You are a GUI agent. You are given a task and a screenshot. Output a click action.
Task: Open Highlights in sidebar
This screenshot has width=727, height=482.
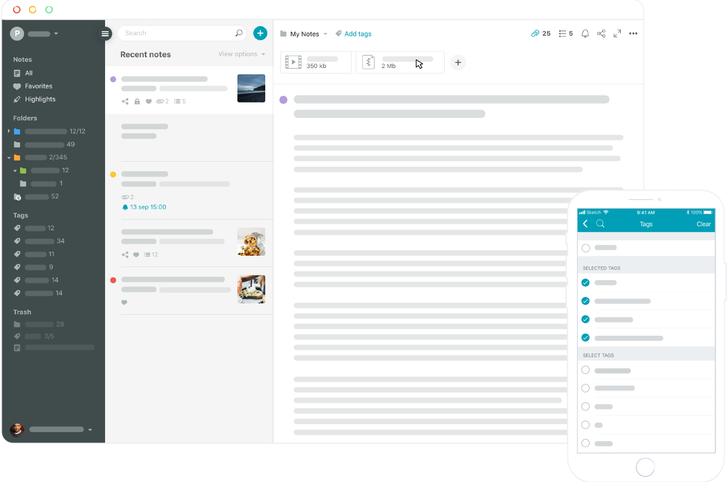(x=34, y=99)
